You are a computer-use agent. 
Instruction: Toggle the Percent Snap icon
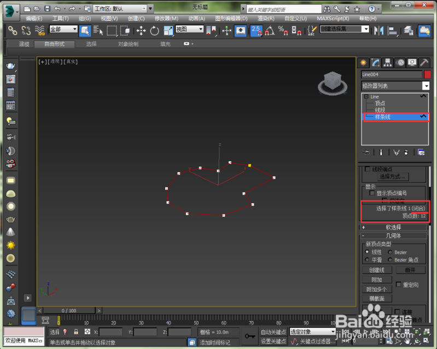[283, 31]
